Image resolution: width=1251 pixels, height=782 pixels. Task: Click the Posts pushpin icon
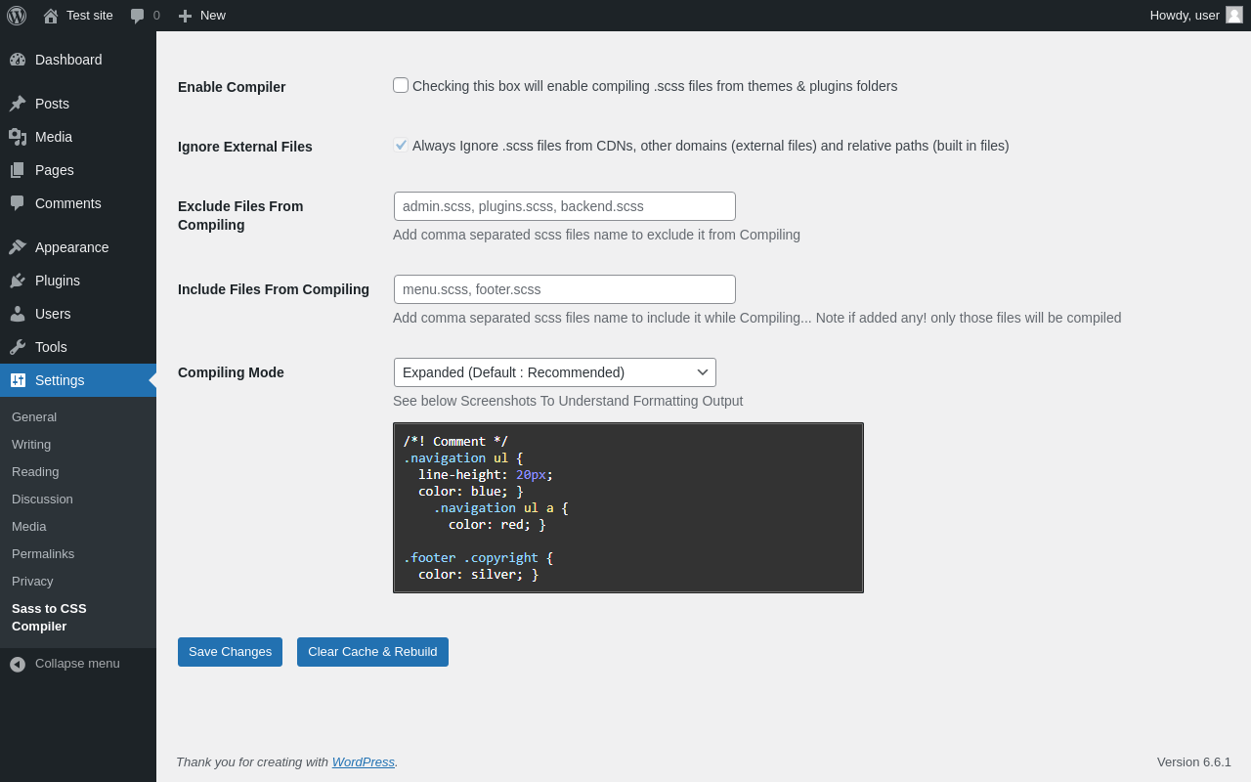[x=18, y=104]
